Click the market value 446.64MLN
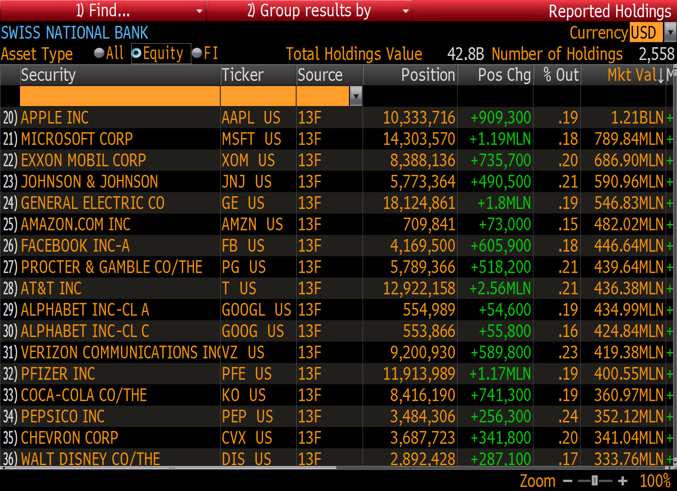This screenshot has height=491, width=677. 629,246
